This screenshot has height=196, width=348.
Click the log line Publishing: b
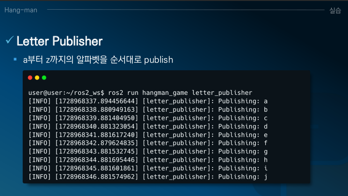148,109
